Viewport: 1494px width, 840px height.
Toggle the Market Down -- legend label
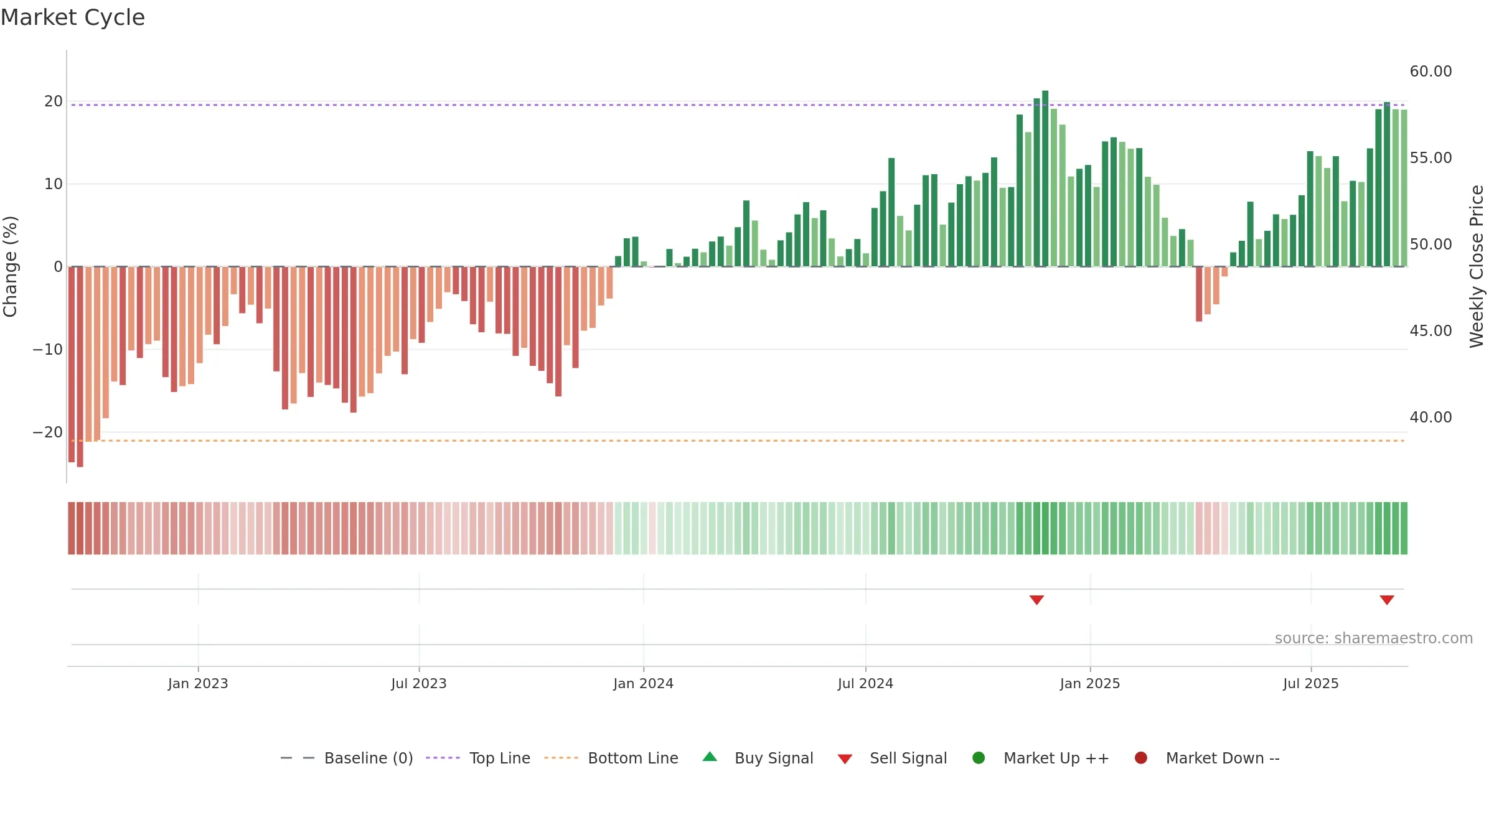point(1223,758)
